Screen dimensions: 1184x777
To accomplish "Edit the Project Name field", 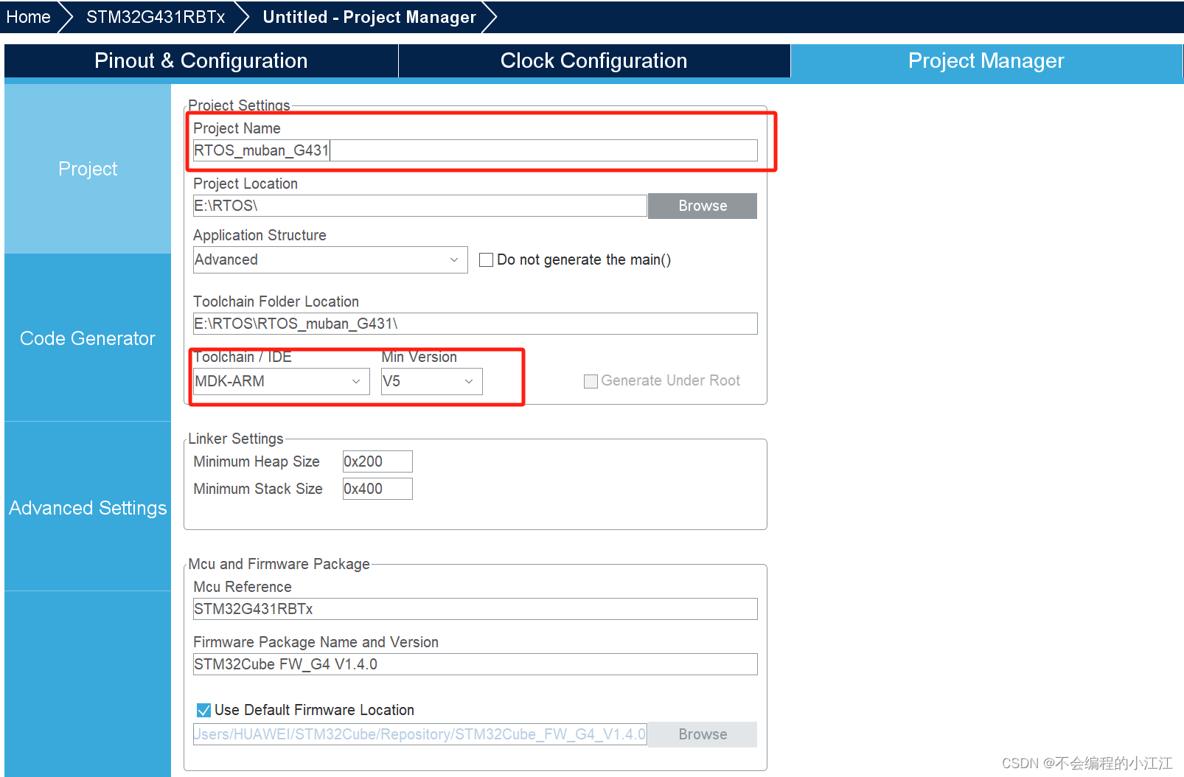I will point(475,150).
